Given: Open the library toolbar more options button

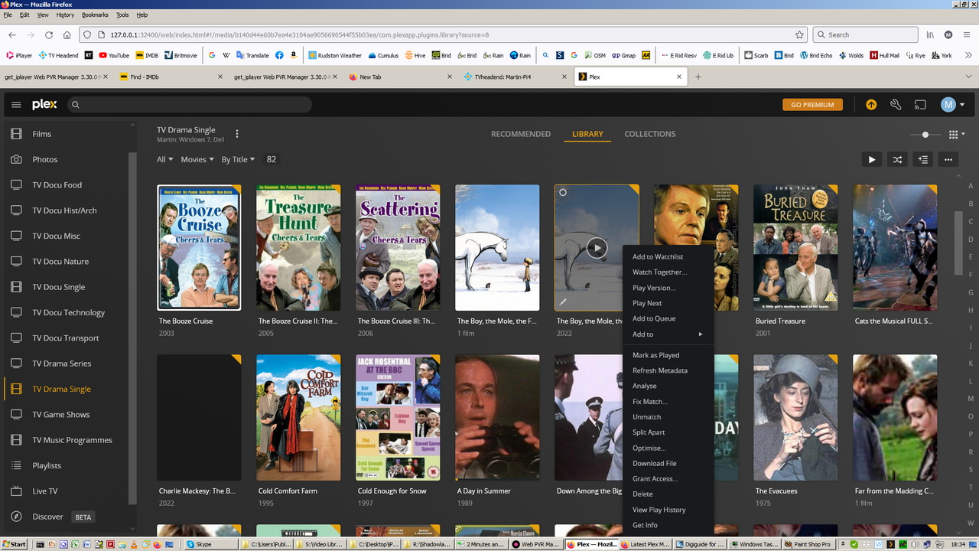Looking at the screenshot, I should point(948,159).
